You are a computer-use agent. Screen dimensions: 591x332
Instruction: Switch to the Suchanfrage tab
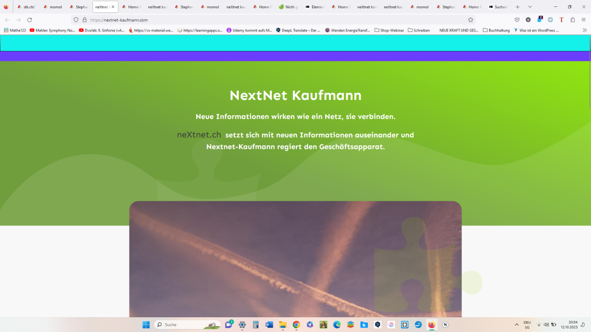[500, 7]
